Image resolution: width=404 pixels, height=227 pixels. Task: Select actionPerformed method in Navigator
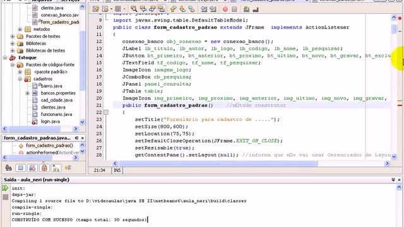(52, 153)
